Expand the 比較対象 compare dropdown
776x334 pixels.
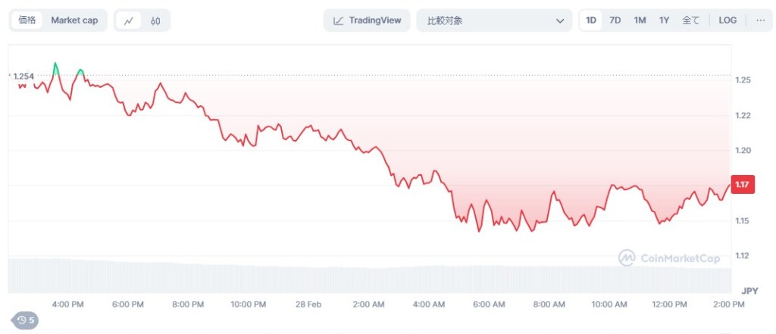pyautogui.click(x=494, y=20)
